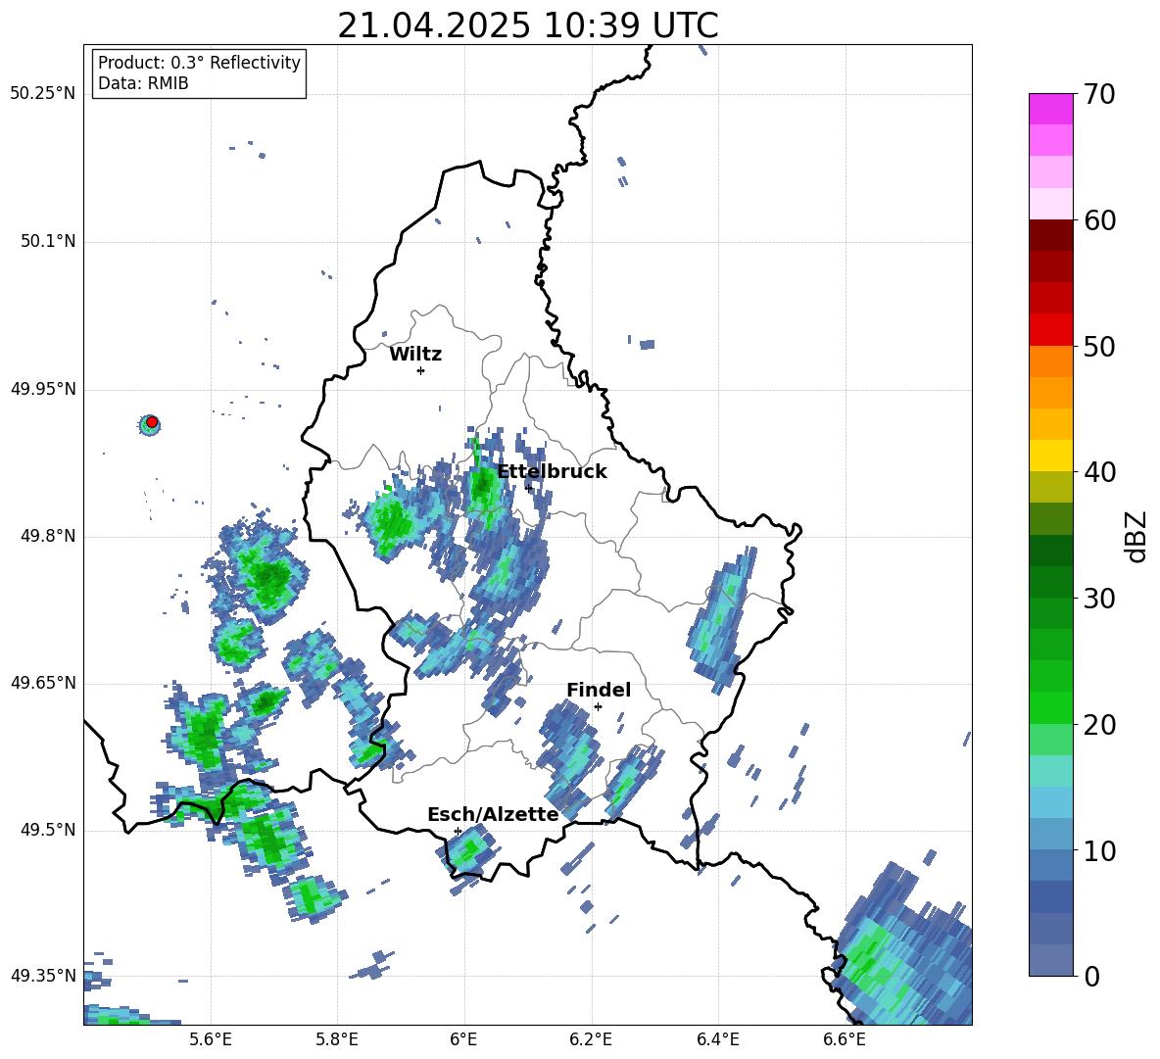
Task: Click the Findel station label
Action: (x=599, y=690)
